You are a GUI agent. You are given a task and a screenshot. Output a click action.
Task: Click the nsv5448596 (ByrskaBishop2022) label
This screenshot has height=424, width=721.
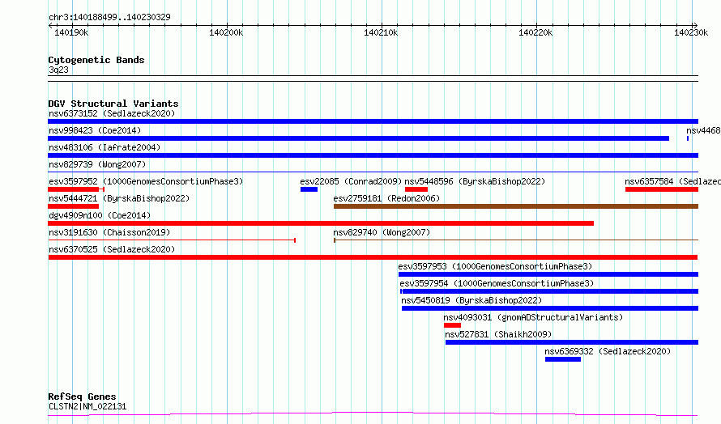(x=475, y=181)
